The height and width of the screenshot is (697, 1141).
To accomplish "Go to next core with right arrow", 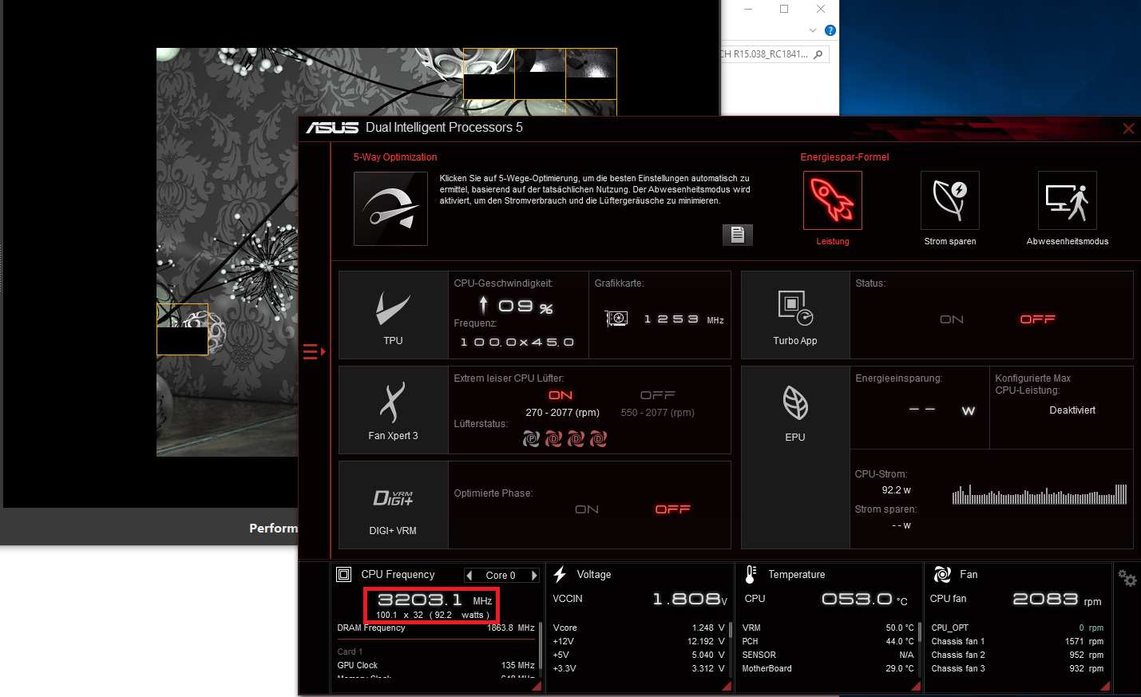I will click(534, 575).
